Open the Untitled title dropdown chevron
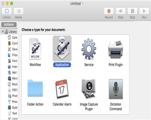This screenshot has width=151, height=120. click(x=82, y=3)
